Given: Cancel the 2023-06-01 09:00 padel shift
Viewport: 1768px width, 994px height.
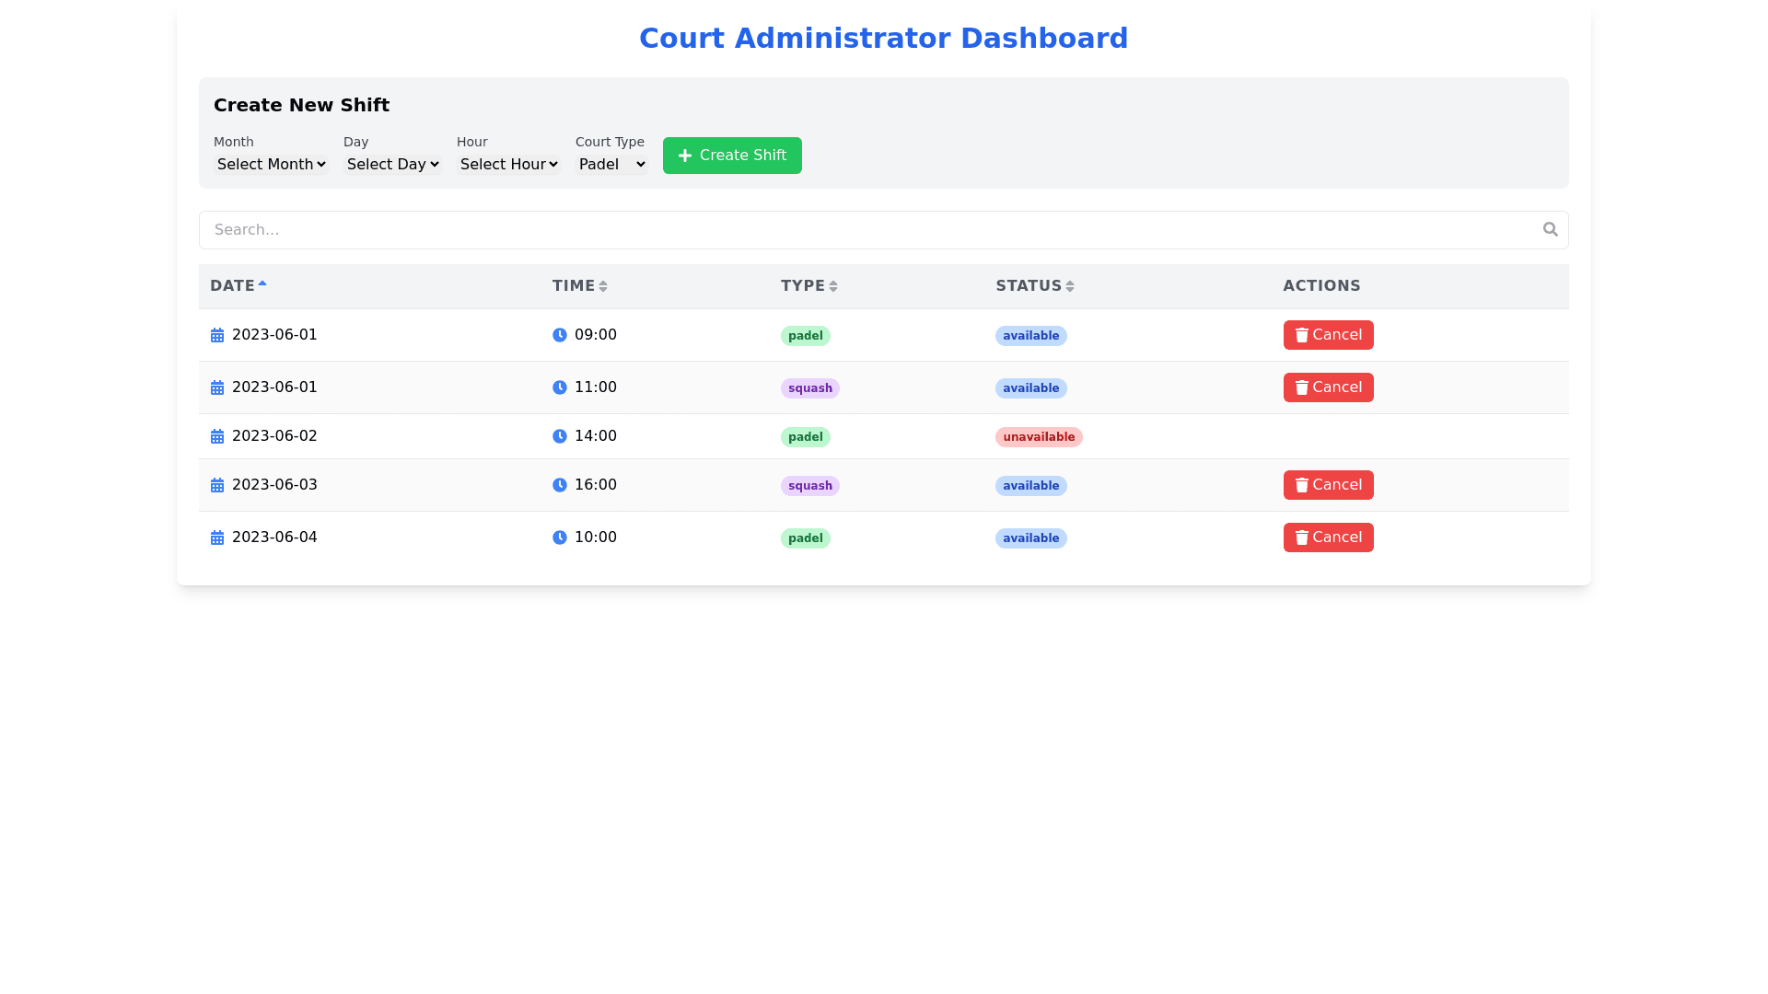Looking at the screenshot, I should pyautogui.click(x=1328, y=335).
